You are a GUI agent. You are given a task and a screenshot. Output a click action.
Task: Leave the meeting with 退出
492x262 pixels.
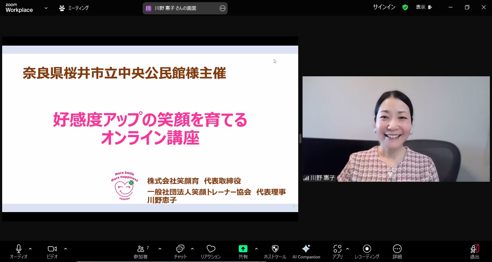coord(474,250)
